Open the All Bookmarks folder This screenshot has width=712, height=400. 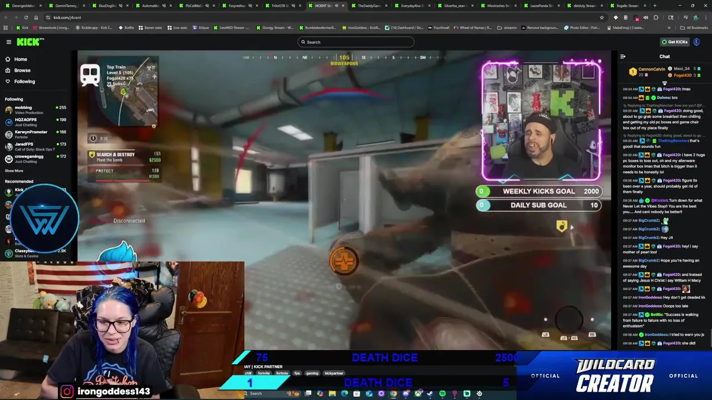[x=694, y=28]
